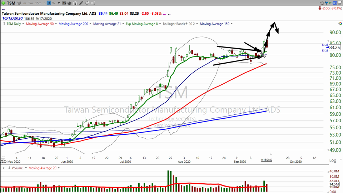
Task: Click the Oct 2020 month label
Action: 296,162
